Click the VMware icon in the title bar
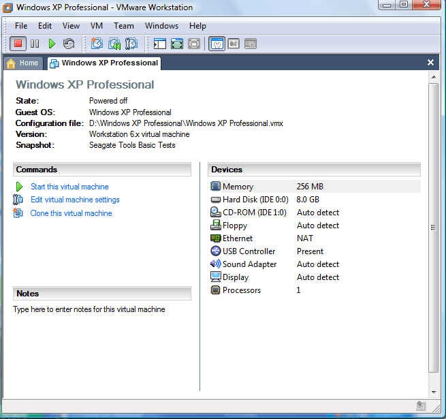Screen dimensions: 446x419 point(7,7)
